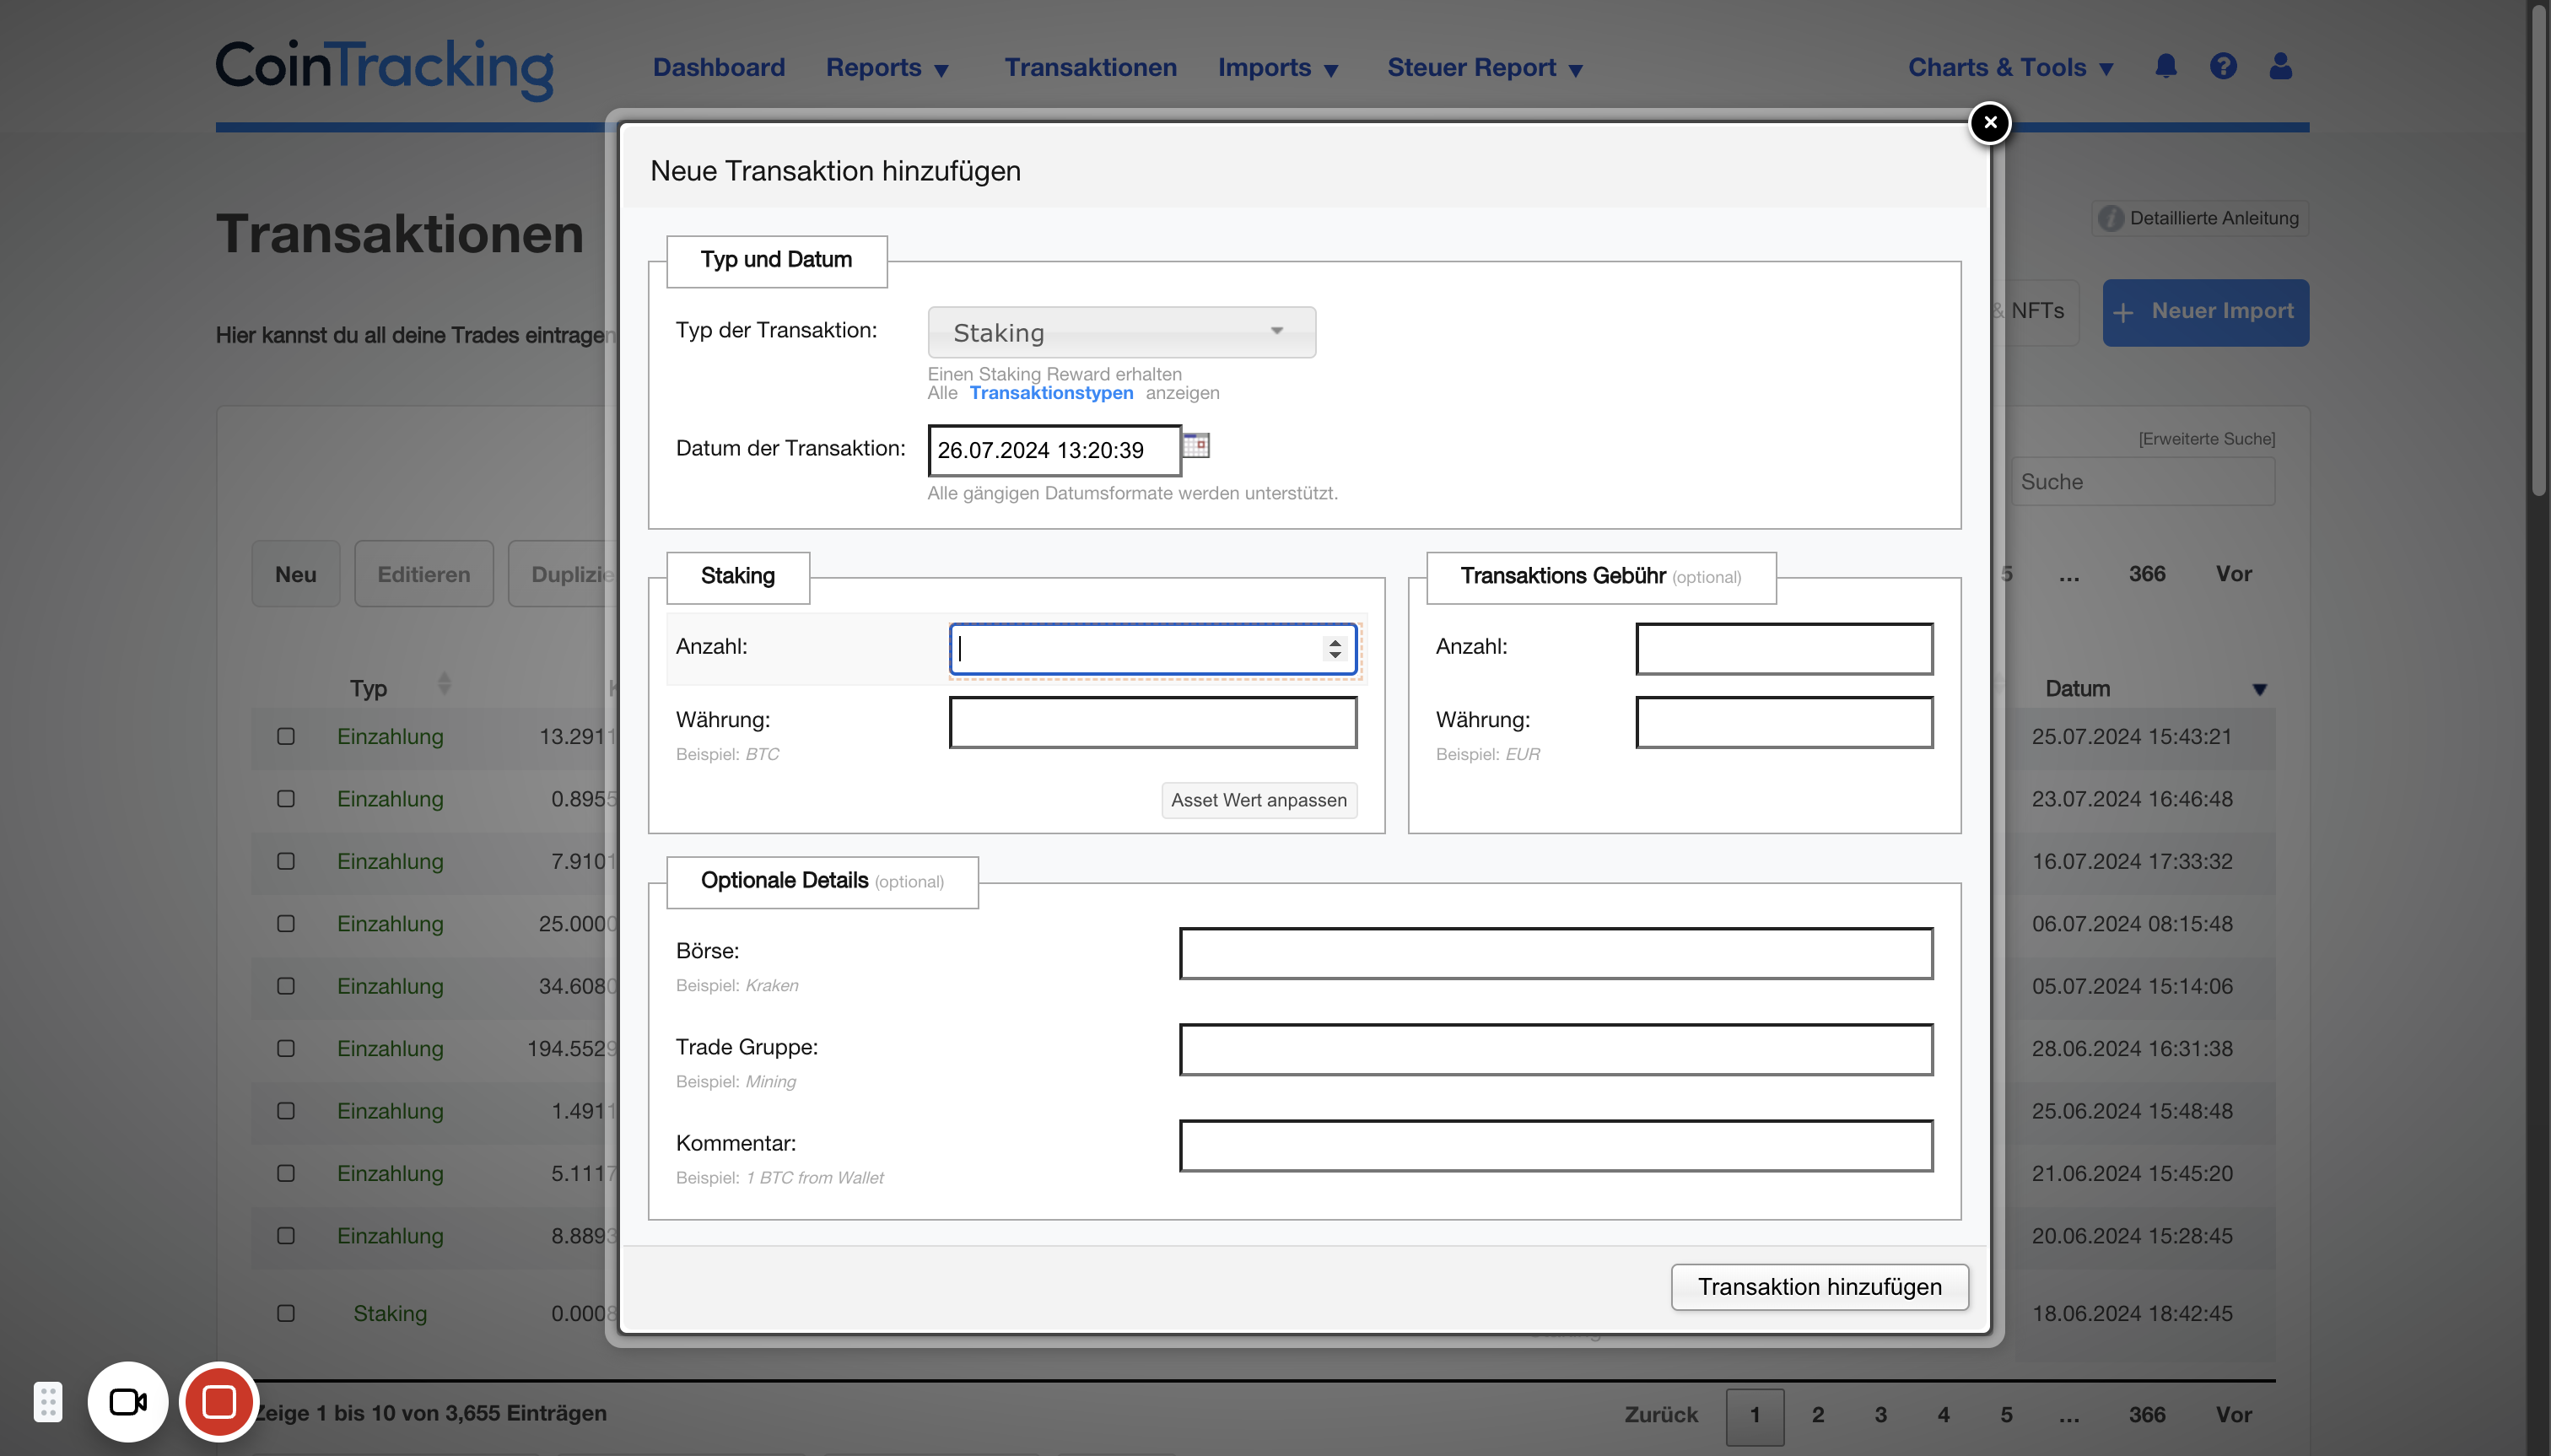
Task: Click date 25.07.2024 15:43:21 cell
Action: [x=2131, y=737]
